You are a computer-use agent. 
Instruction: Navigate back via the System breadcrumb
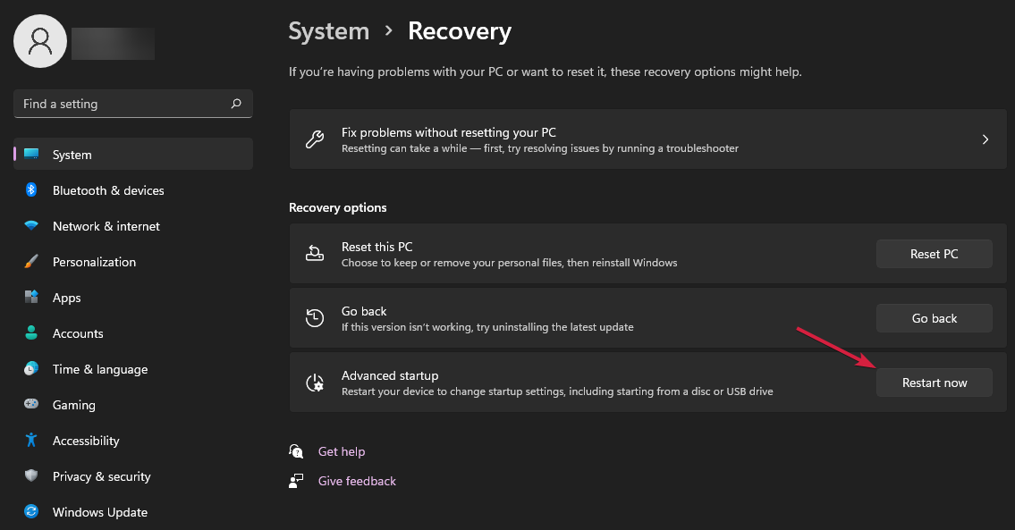click(x=328, y=30)
